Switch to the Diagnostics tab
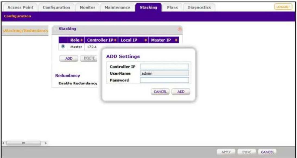Screen dimensions: 297x158 pyautogui.click(x=199, y=8)
